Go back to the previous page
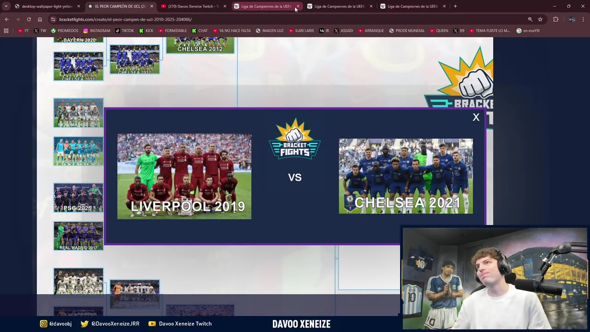Screen dimensions: 590x332 6,19
